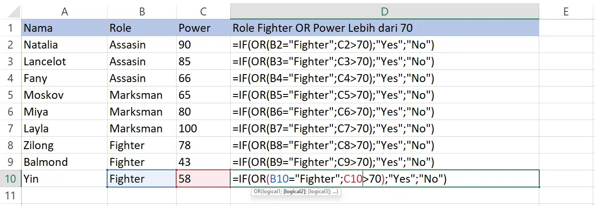Viewport: 595px width, 206px height.
Task: Select column B header
Action: tap(142, 12)
